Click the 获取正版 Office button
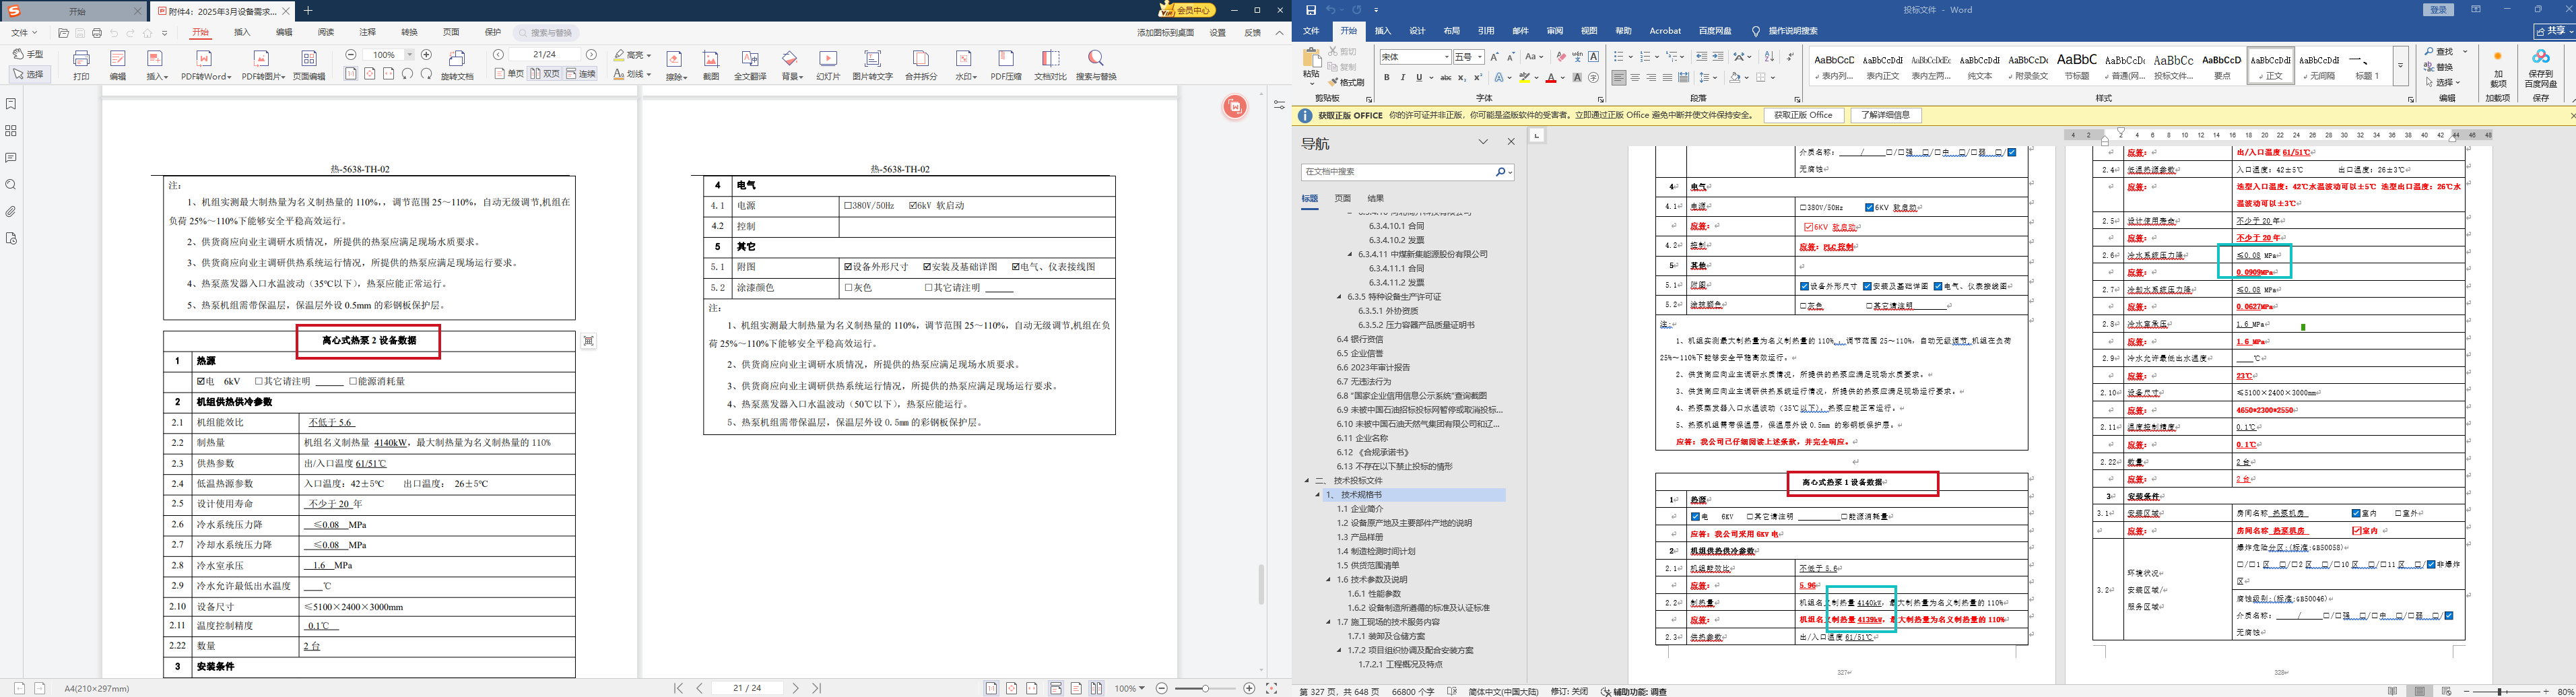The height and width of the screenshot is (697, 2576). pos(1803,115)
